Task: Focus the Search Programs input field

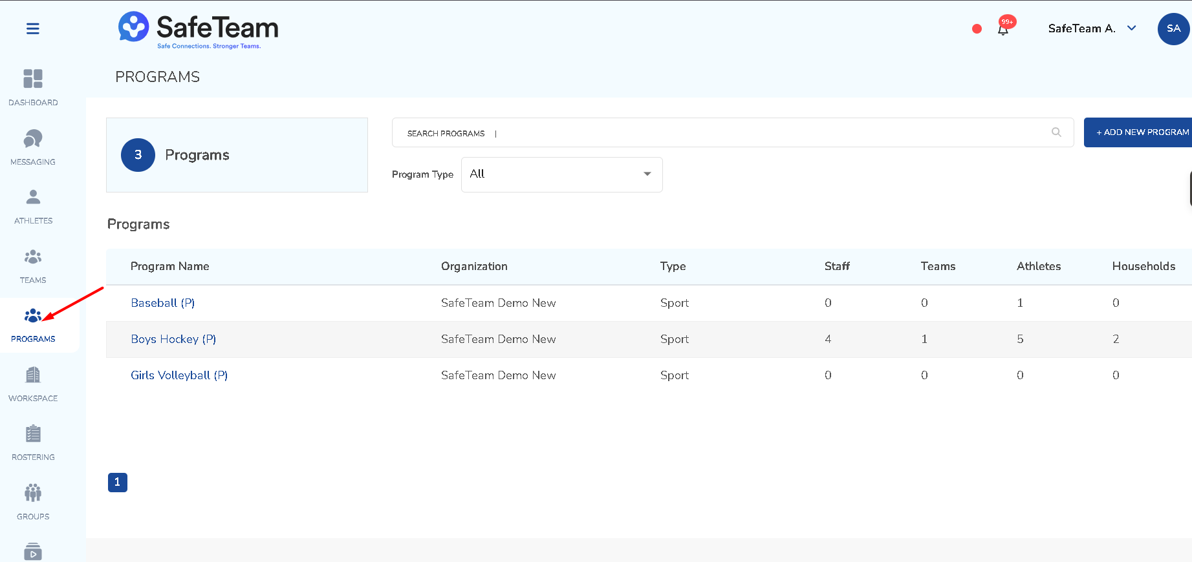Action: pos(733,132)
